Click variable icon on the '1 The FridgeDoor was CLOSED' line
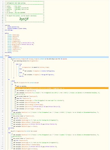110x150 pixels. [12, 112]
